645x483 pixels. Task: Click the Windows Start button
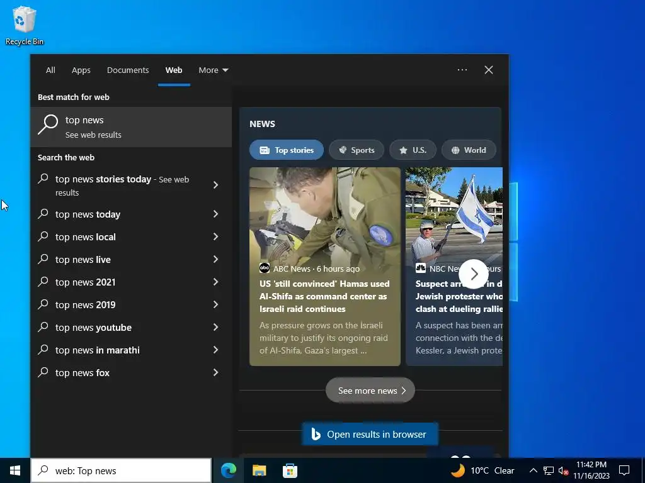(15, 470)
